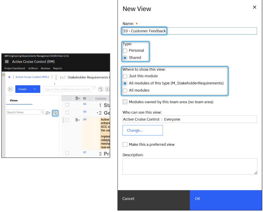263x212 pixels.
Task: Open artifact ID 89 link
Action: 85,119
